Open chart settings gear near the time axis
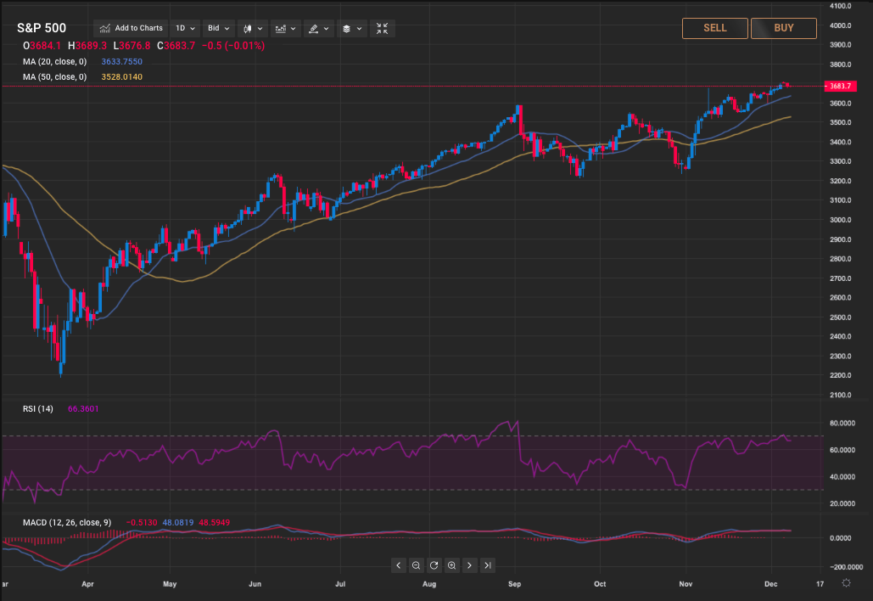The image size is (873, 601). click(x=847, y=583)
